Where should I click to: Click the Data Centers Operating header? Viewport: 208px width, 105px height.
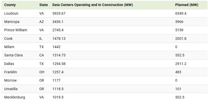click(93, 5)
